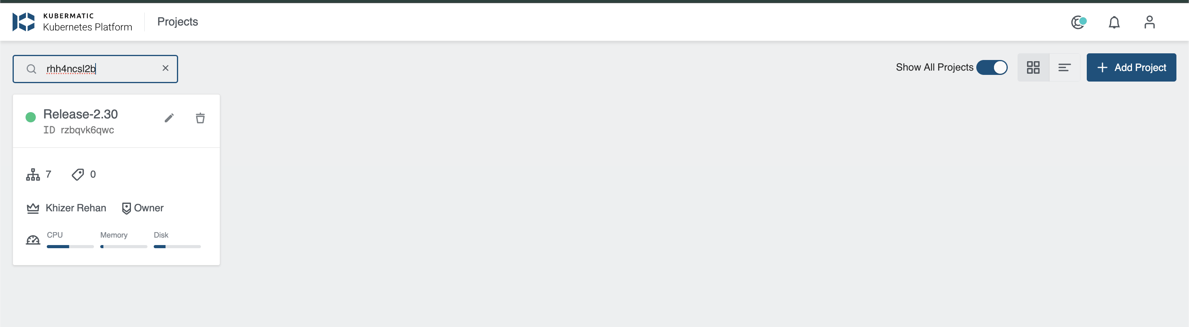This screenshot has height=327, width=1189.
Task: Open the Release-2.30 project title
Action: click(x=80, y=114)
